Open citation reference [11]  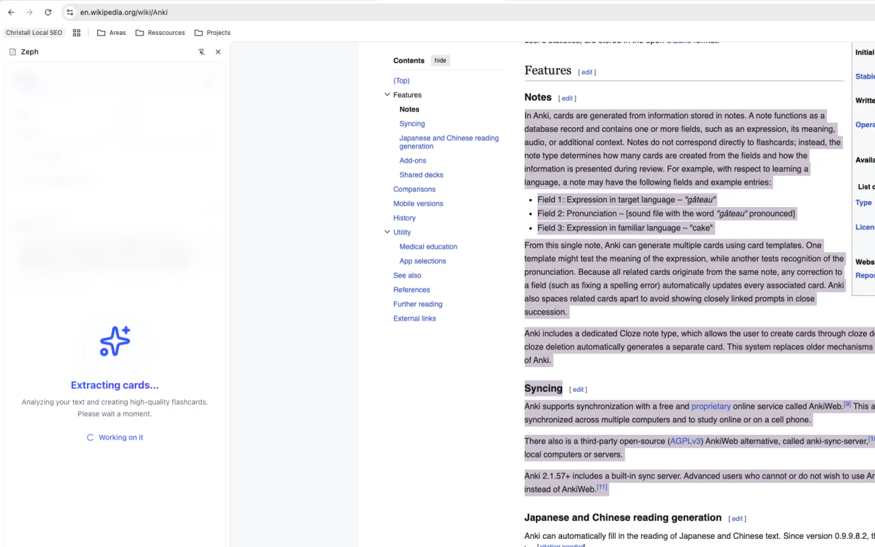602,487
